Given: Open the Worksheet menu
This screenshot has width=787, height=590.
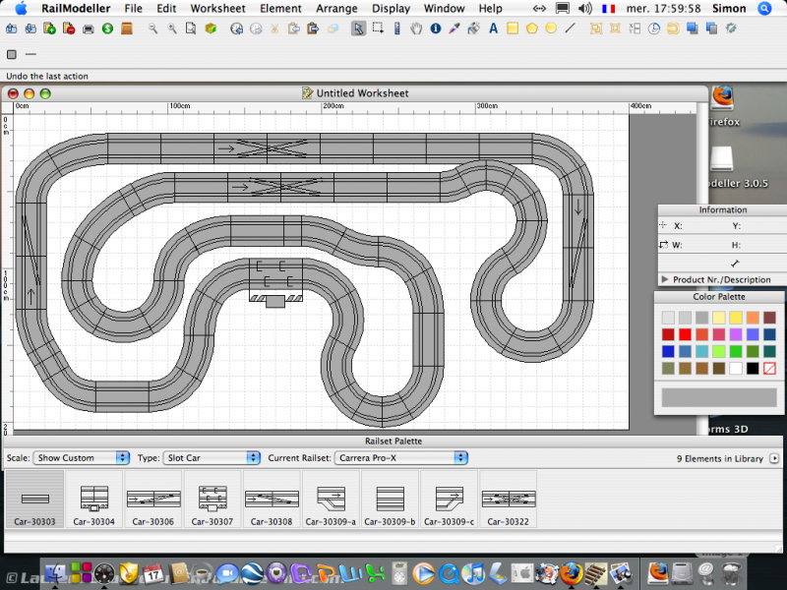Looking at the screenshot, I should (x=217, y=8).
